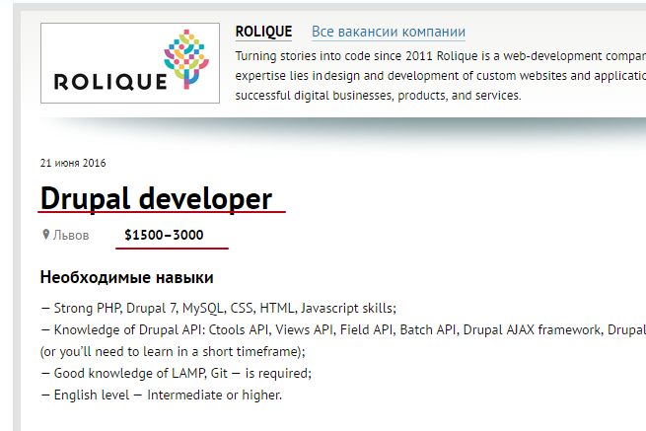
Task: Click the 'Turning stories into code since 2011' text
Action: point(441,56)
